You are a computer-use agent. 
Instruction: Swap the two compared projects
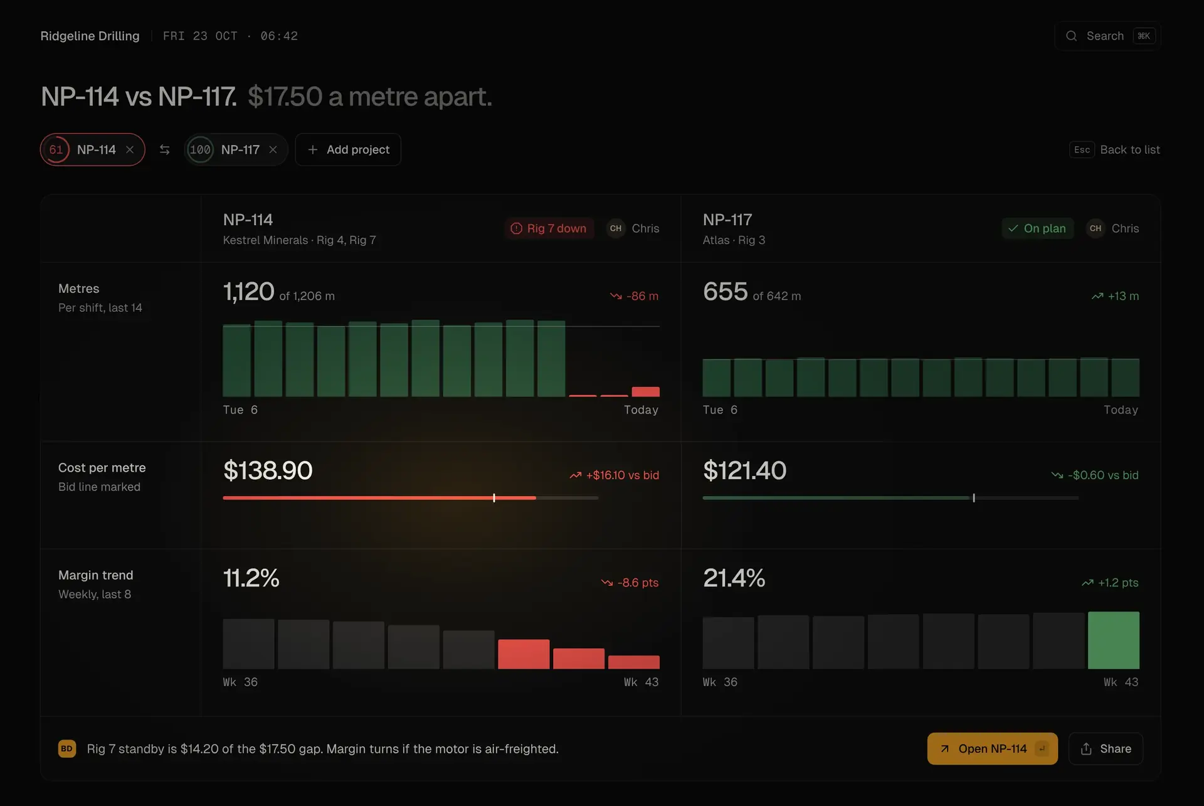pyautogui.click(x=164, y=149)
